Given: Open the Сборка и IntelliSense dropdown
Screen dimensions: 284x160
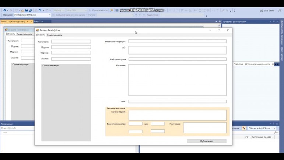Looking at the screenshot, I should click(x=275, y=128).
